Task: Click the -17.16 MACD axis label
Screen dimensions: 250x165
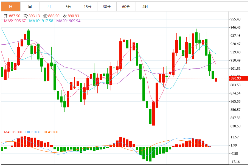Action: (235, 162)
